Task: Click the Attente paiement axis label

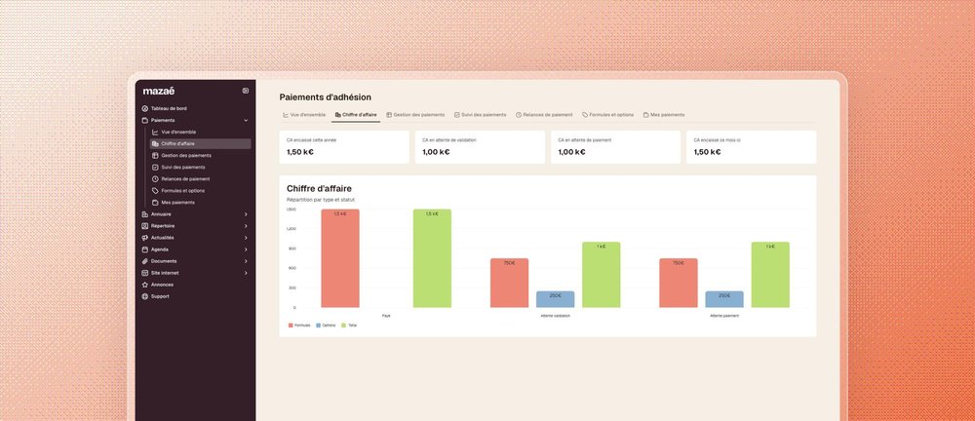Action: coord(724,316)
